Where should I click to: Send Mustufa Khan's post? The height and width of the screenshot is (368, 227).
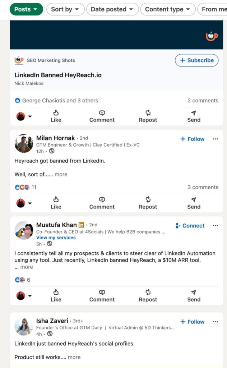tap(194, 296)
